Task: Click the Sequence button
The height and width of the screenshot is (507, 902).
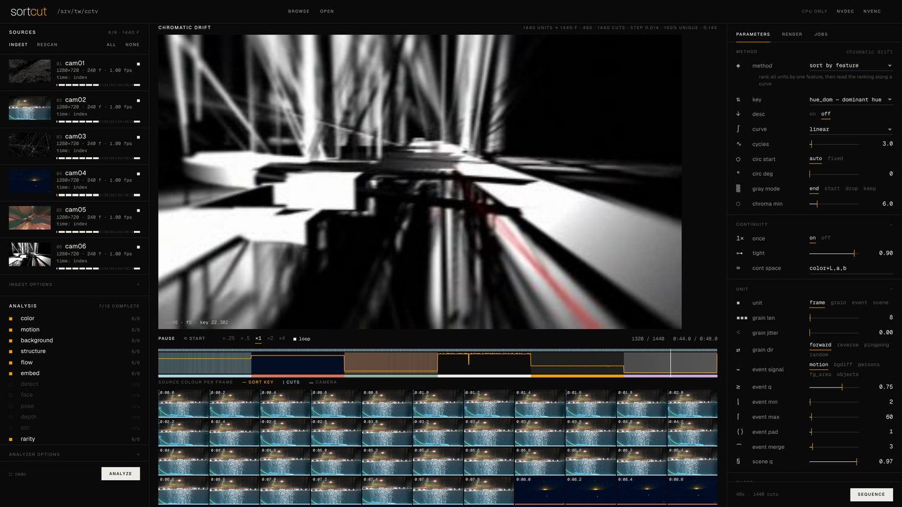Action: click(871, 494)
